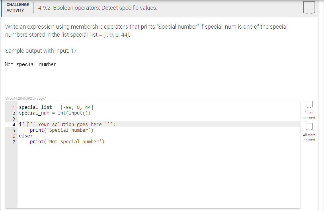
Task: Click the "1 test passed" badge icon
Action: [309, 105]
